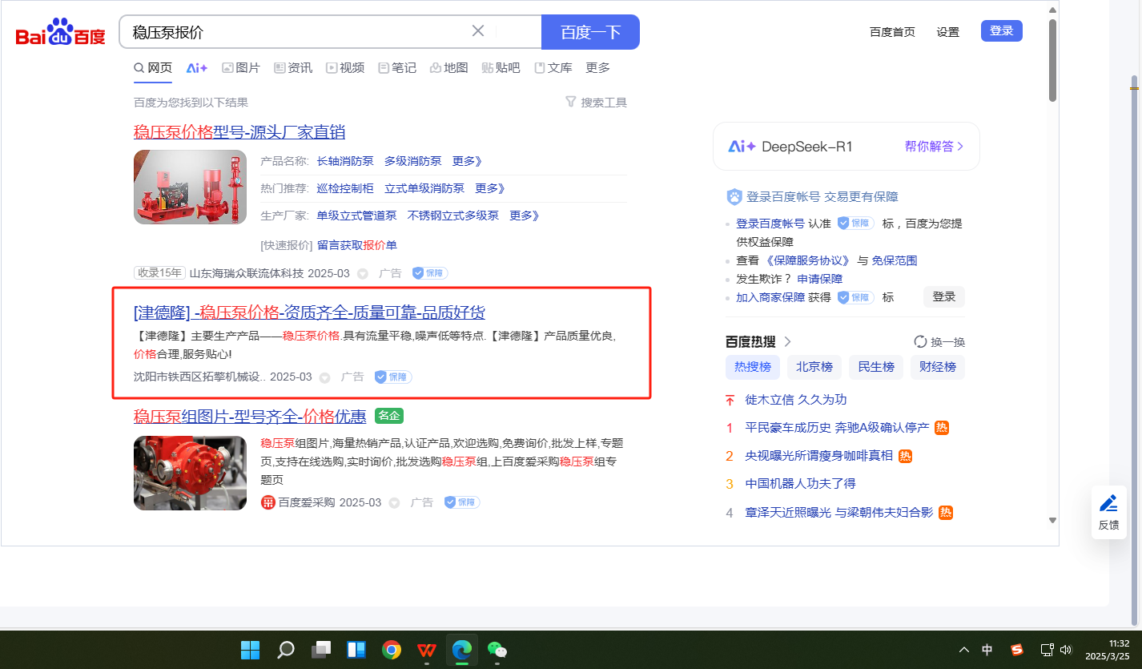Click the Baidu logo
This screenshot has height=669, width=1142.
pos(61,33)
